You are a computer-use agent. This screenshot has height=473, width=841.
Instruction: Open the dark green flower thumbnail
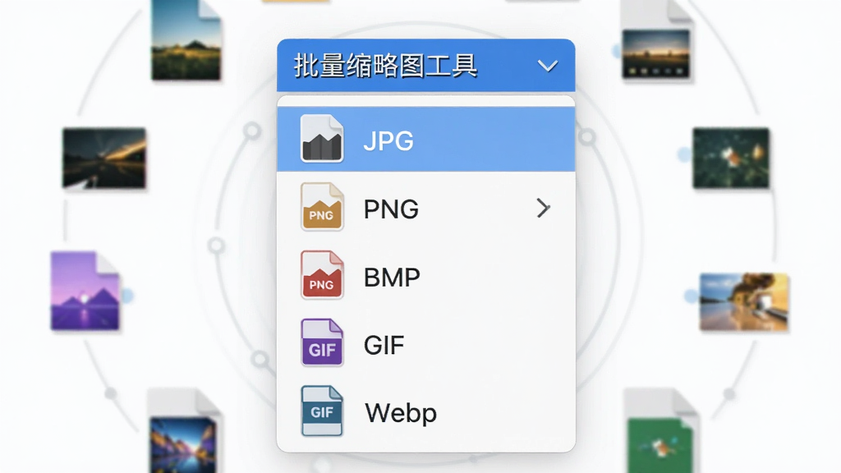coord(730,158)
